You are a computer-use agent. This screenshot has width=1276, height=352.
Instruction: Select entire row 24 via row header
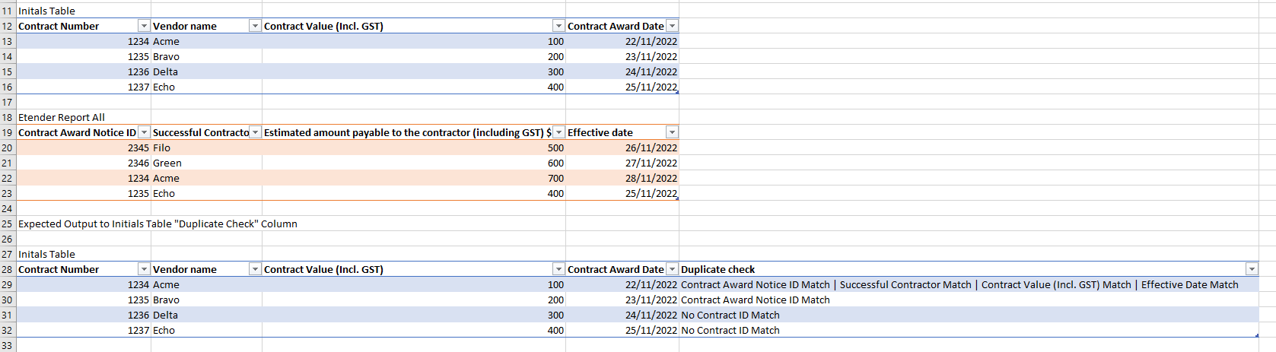tap(8, 208)
